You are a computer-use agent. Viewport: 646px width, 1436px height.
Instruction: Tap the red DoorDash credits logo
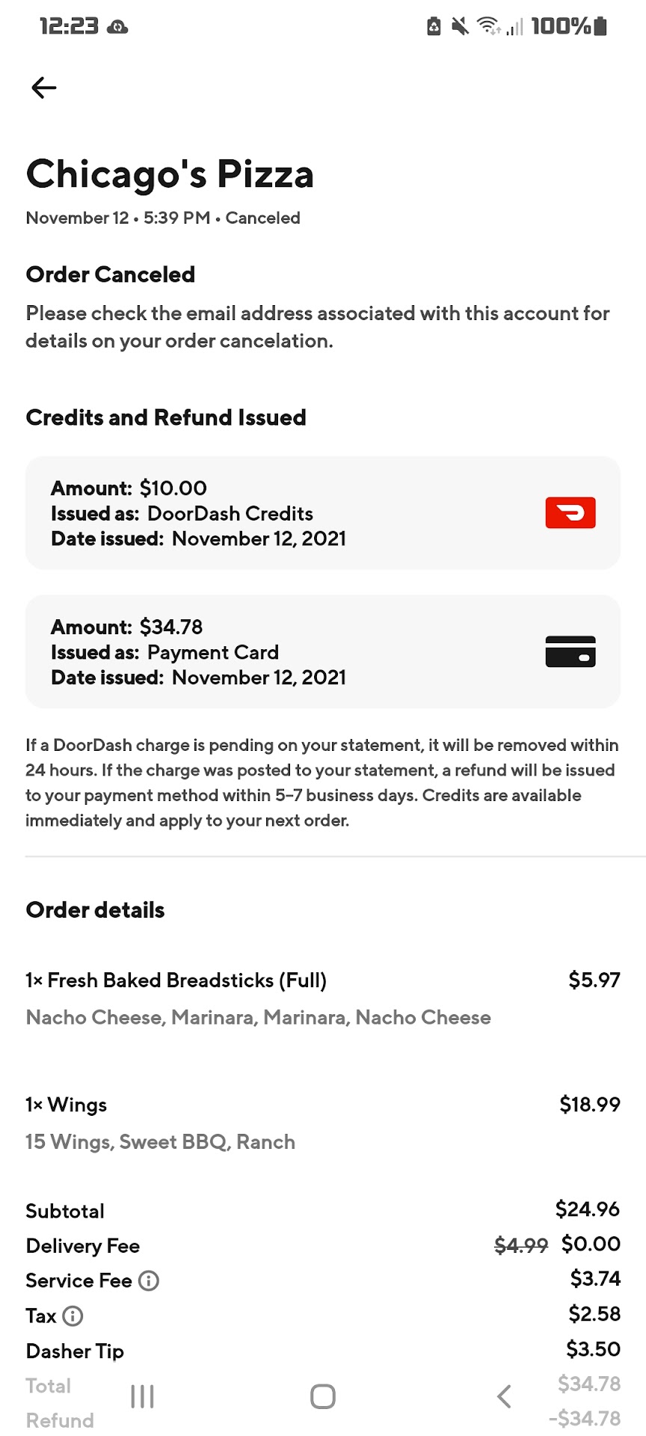pos(570,513)
